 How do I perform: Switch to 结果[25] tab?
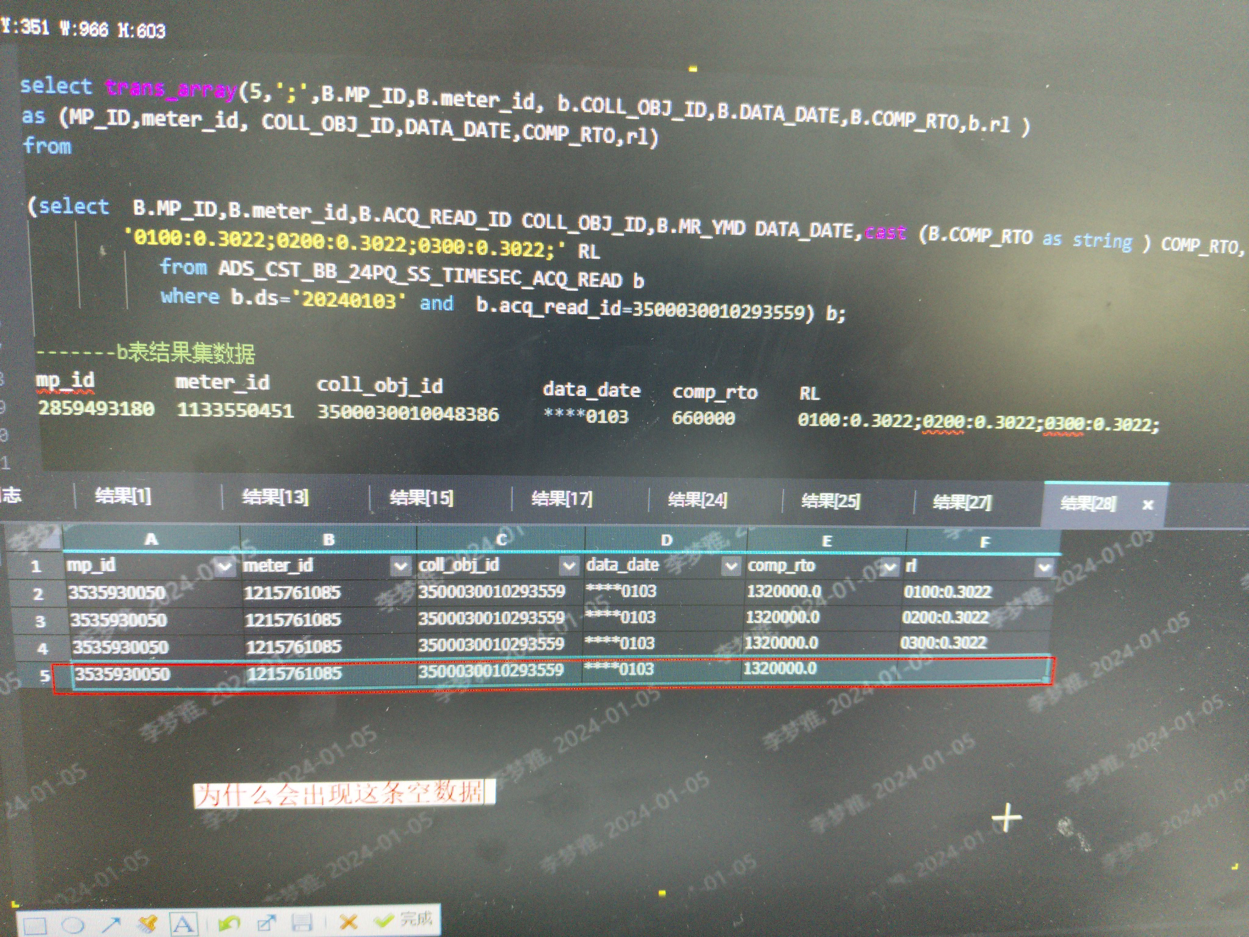click(831, 501)
